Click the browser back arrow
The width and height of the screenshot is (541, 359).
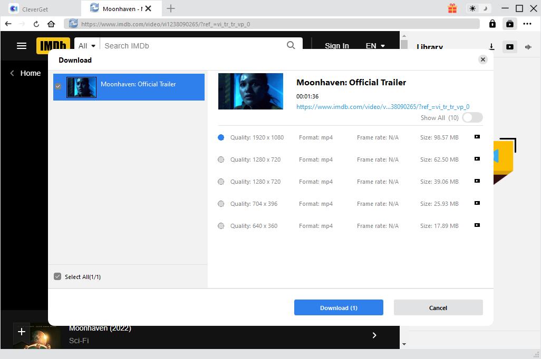click(x=8, y=24)
